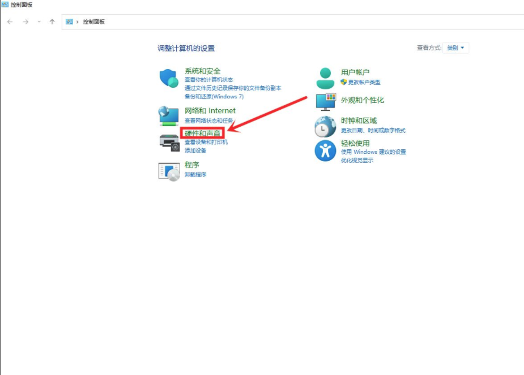Click the Clock and Region globe icon
Viewport: 524px width, 375px height.
point(325,127)
